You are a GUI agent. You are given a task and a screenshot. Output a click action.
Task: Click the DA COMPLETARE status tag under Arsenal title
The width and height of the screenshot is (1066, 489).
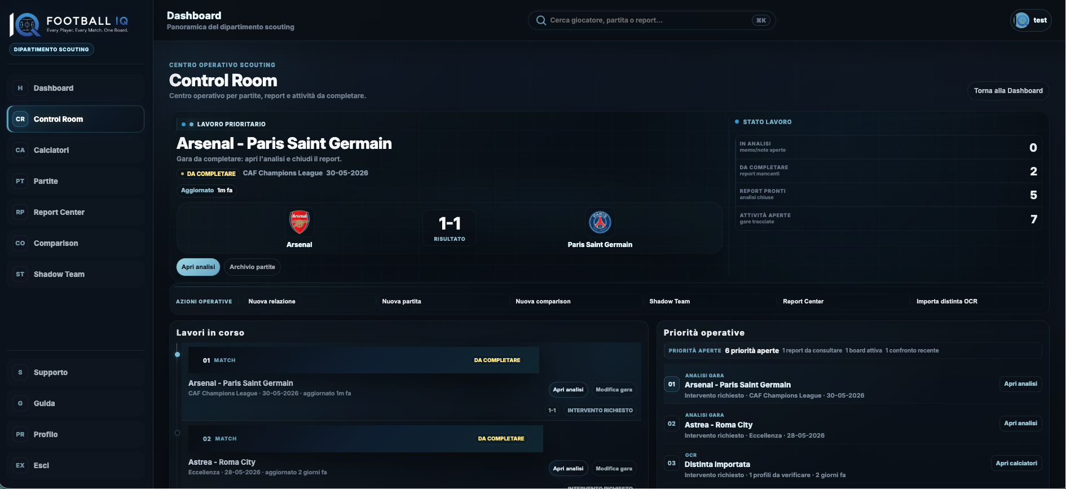(208, 174)
